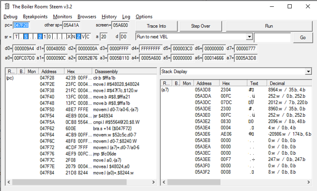The width and height of the screenshot is (317, 191).
Task: Click the empty field beside Go button
Action: coord(272,37)
